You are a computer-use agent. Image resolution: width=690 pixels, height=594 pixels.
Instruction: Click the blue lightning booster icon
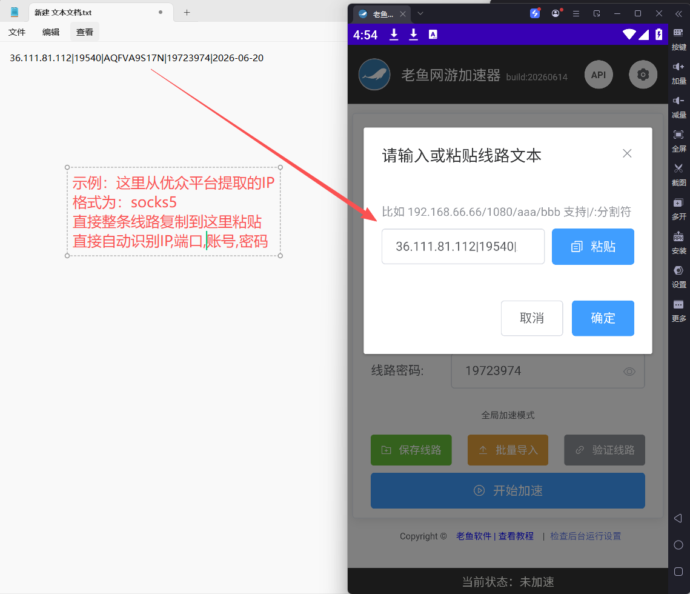pos(535,13)
